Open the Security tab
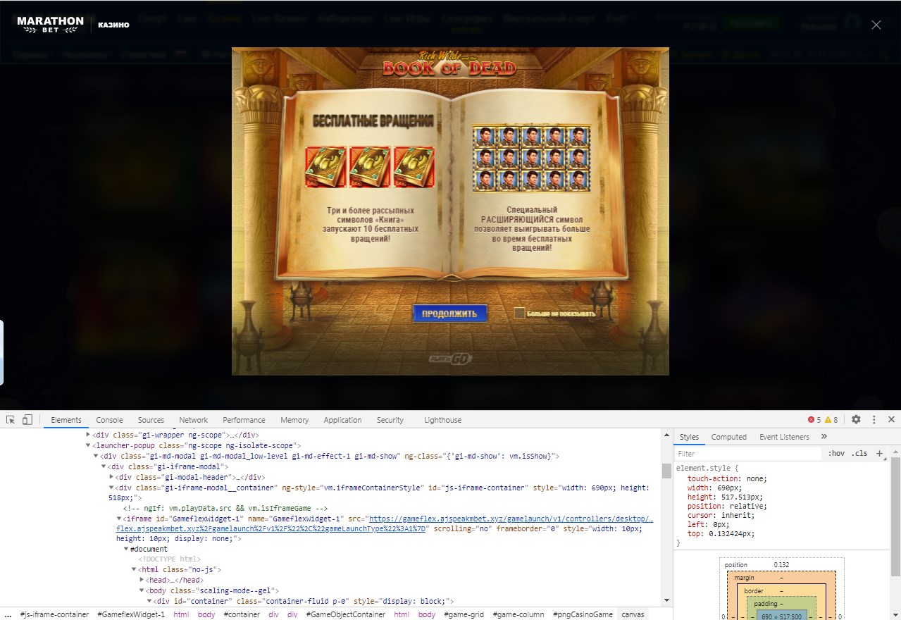Screen dimensions: 901x620 point(390,420)
